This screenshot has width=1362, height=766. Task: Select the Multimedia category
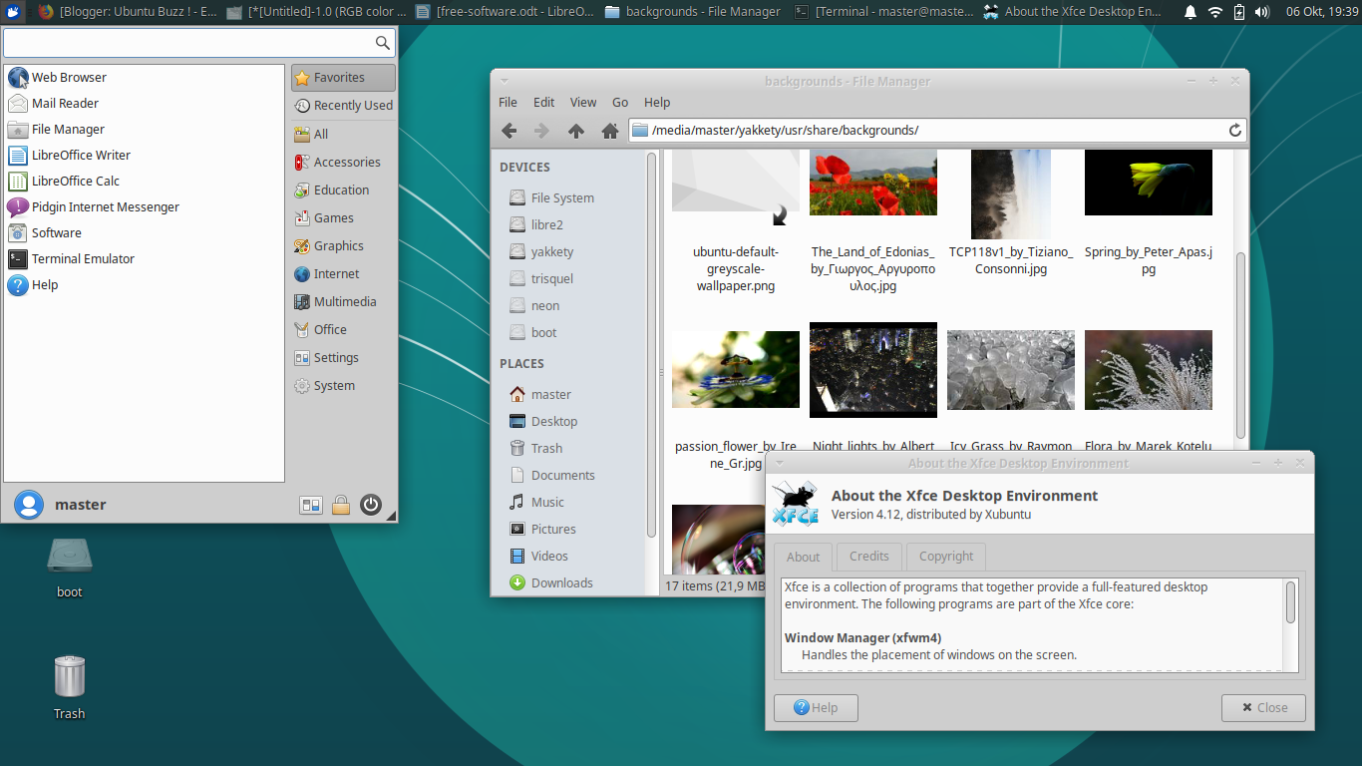click(343, 301)
